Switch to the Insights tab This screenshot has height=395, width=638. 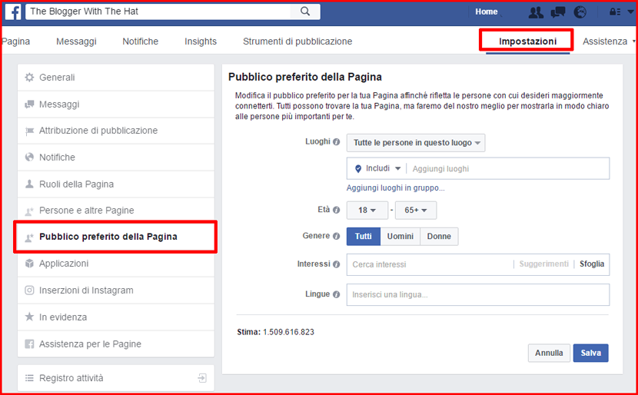coord(201,41)
